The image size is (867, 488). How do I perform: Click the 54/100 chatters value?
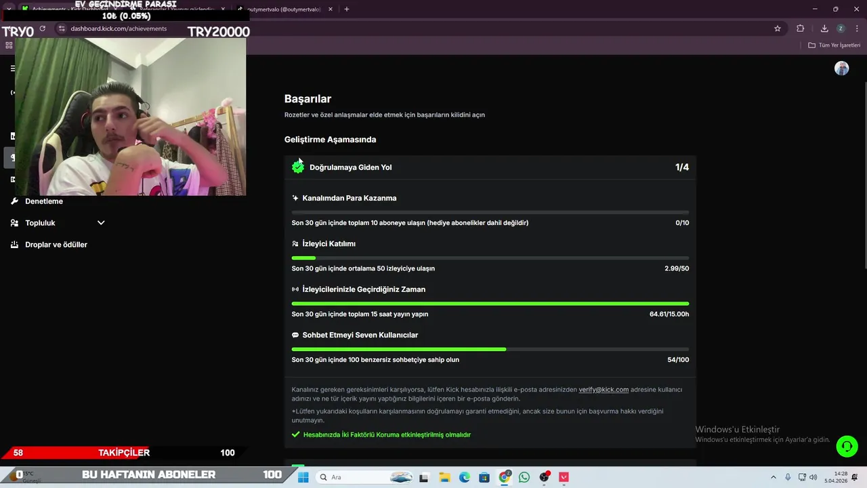(678, 360)
